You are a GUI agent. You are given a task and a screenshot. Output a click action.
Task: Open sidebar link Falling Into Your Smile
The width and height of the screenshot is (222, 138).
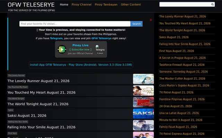pyautogui.click(x=185, y=44)
